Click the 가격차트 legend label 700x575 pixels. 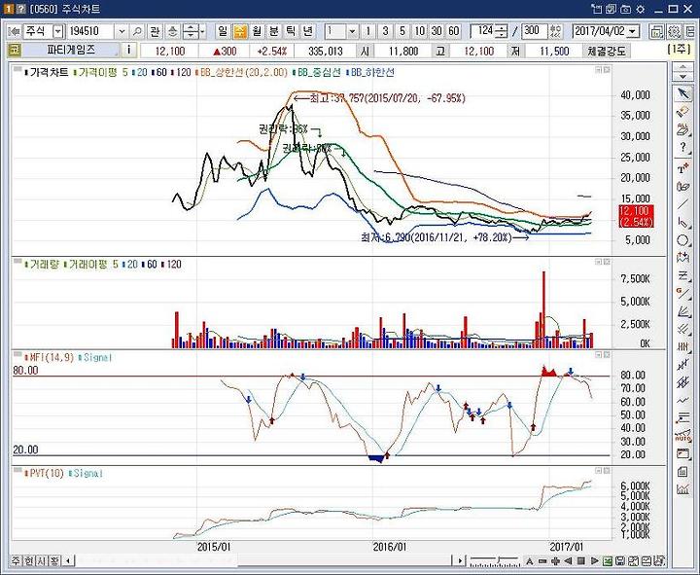[49, 72]
